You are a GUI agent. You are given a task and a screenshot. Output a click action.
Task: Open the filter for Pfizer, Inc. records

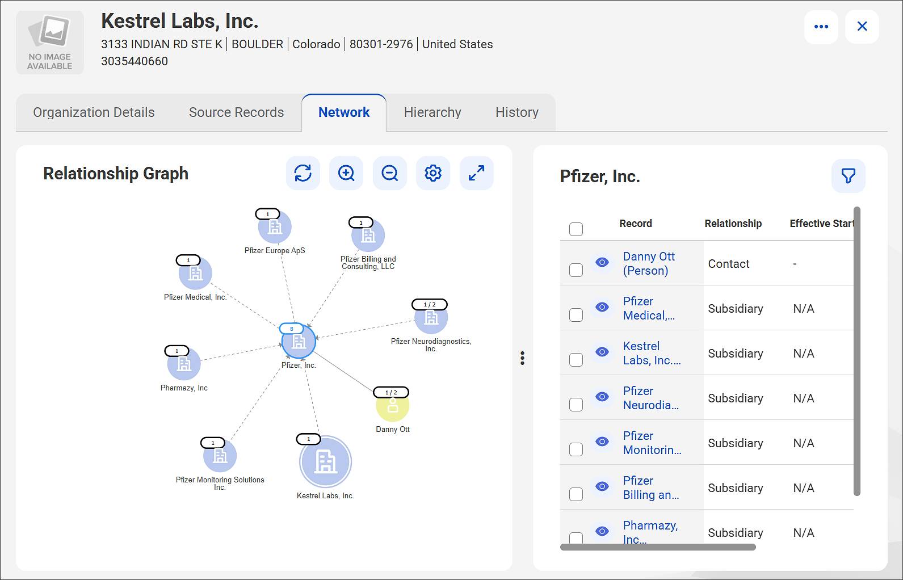click(849, 176)
